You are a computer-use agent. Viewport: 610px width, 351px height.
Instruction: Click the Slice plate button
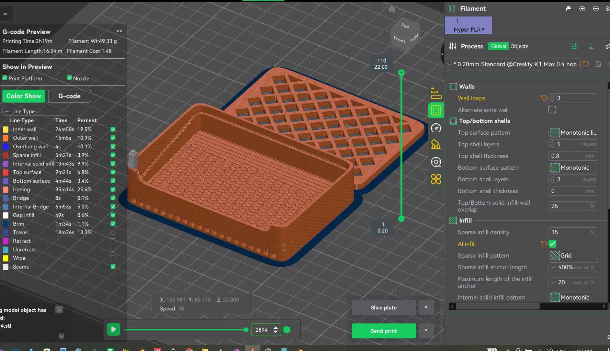[384, 307]
